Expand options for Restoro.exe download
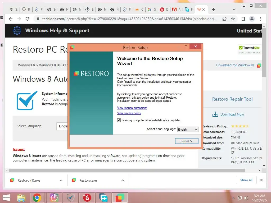The height and width of the screenshot is (203, 271). pyautogui.click(x=123, y=180)
